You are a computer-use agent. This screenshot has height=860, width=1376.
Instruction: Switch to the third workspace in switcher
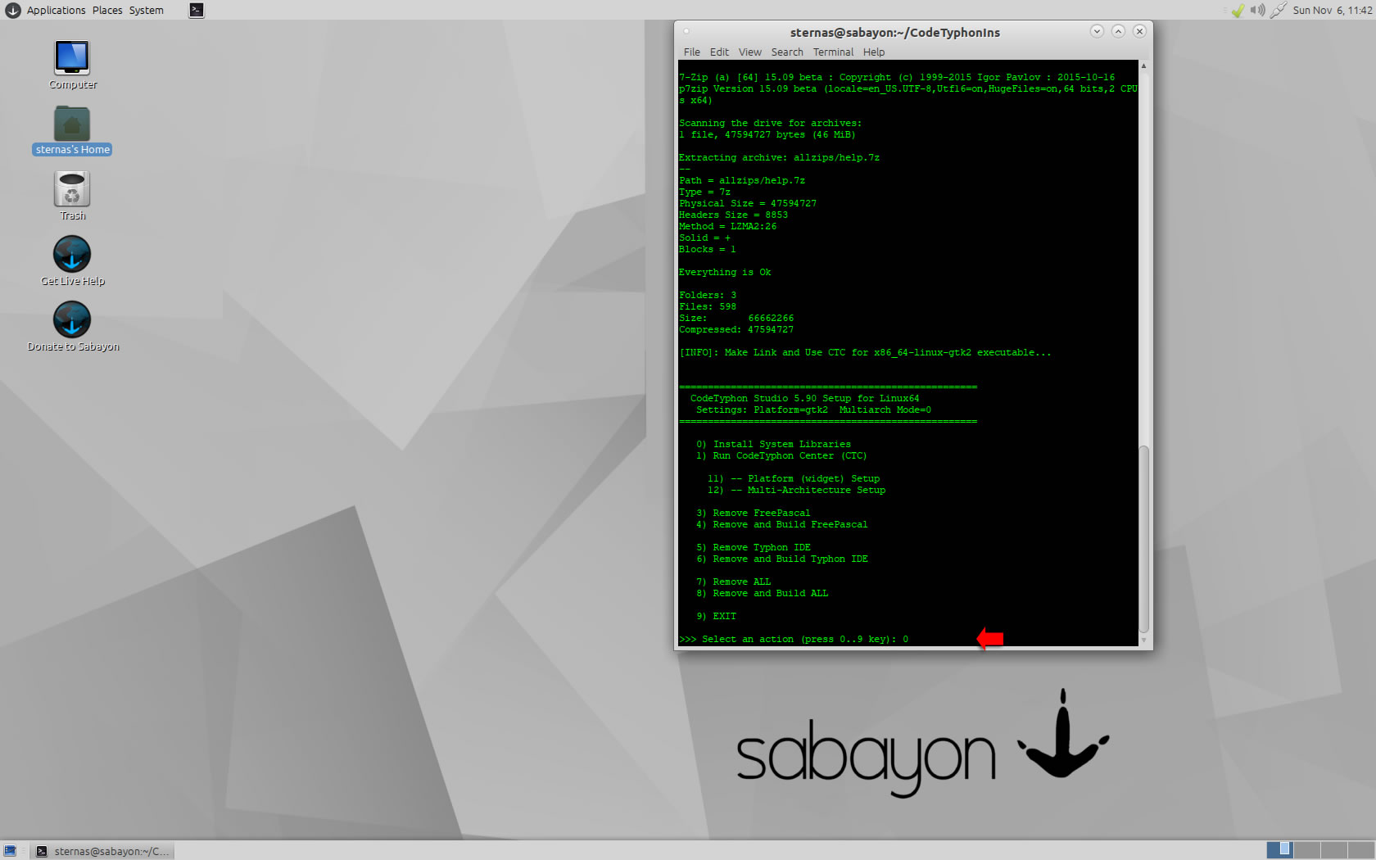pyautogui.click(x=1333, y=849)
